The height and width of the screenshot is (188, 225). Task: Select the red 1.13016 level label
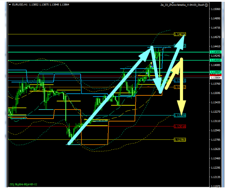(180, 126)
